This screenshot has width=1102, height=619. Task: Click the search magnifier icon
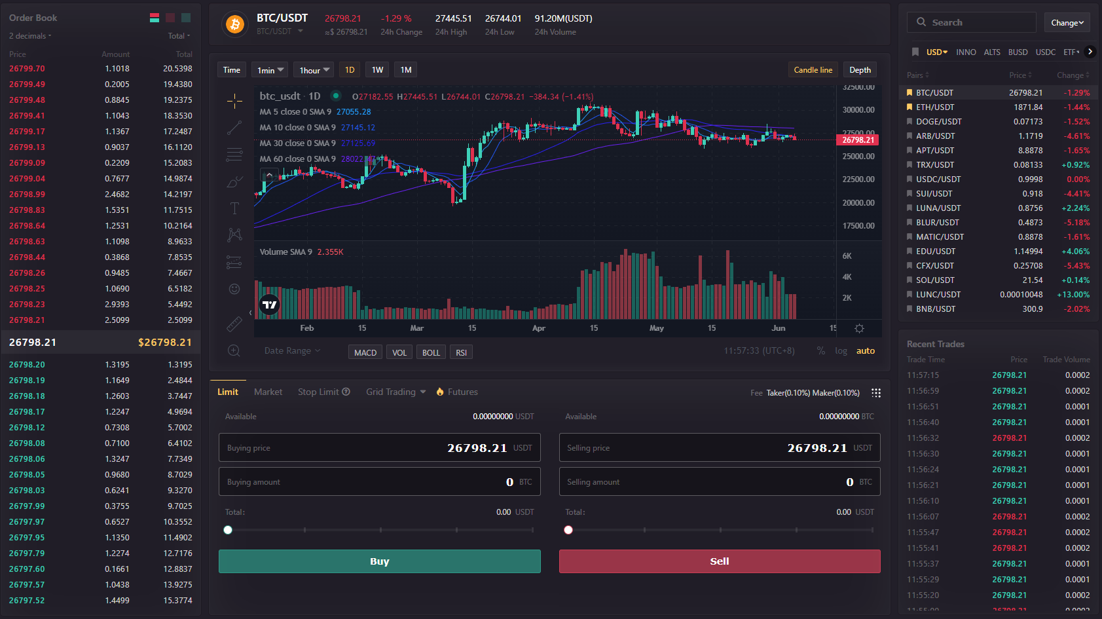(921, 22)
